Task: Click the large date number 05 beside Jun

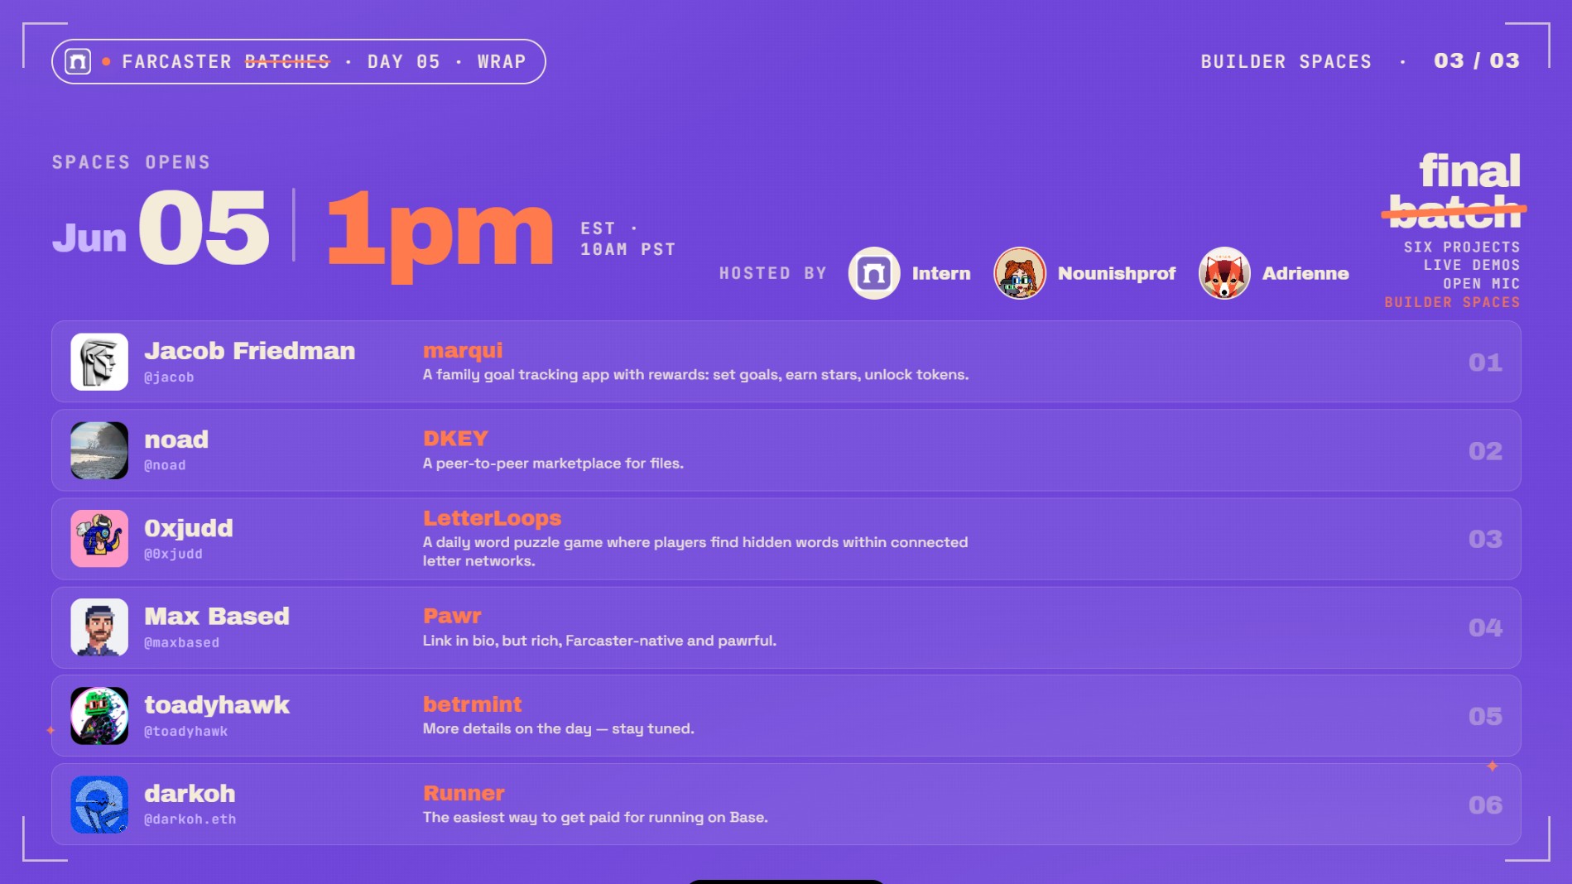Action: pyautogui.click(x=204, y=228)
